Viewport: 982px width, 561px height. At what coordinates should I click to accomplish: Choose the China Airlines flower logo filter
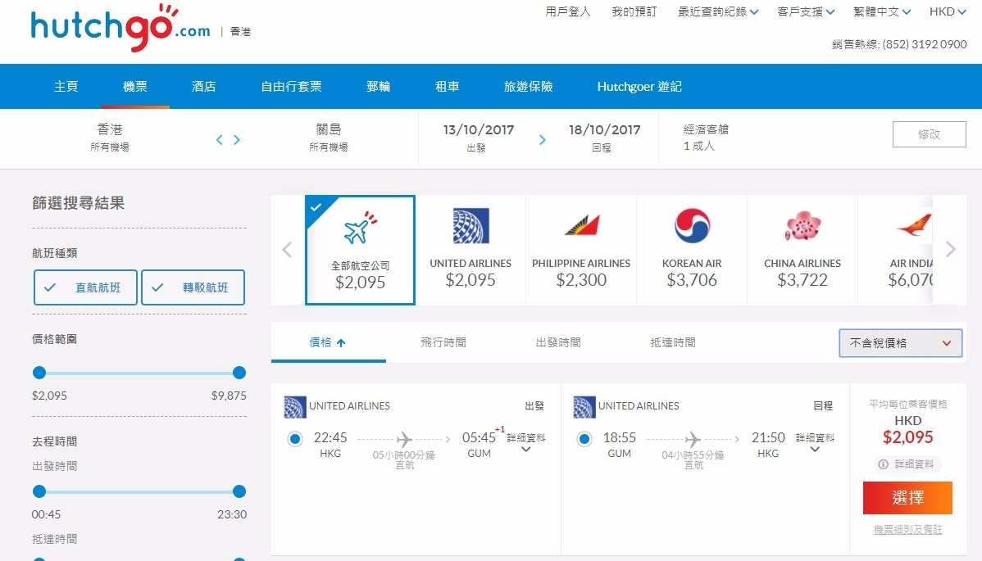coord(802,226)
